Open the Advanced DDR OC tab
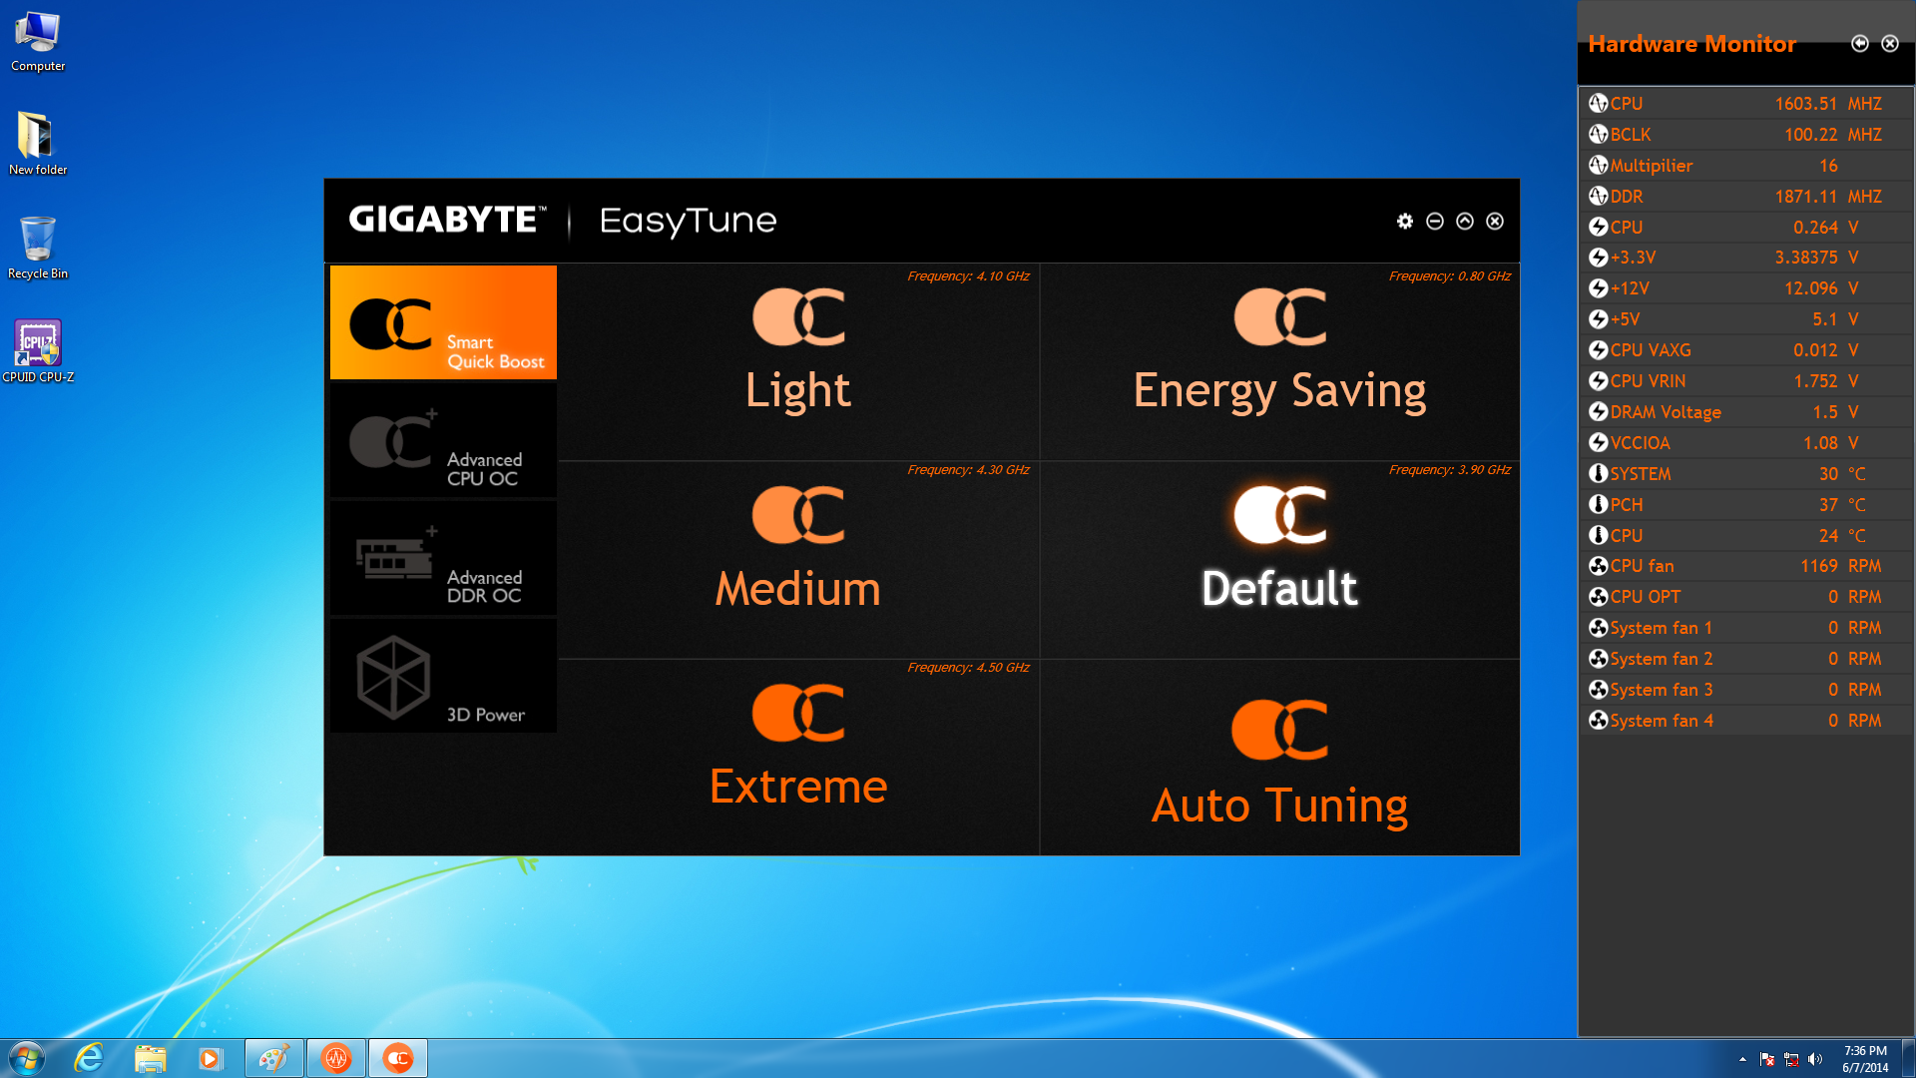 pos(443,558)
